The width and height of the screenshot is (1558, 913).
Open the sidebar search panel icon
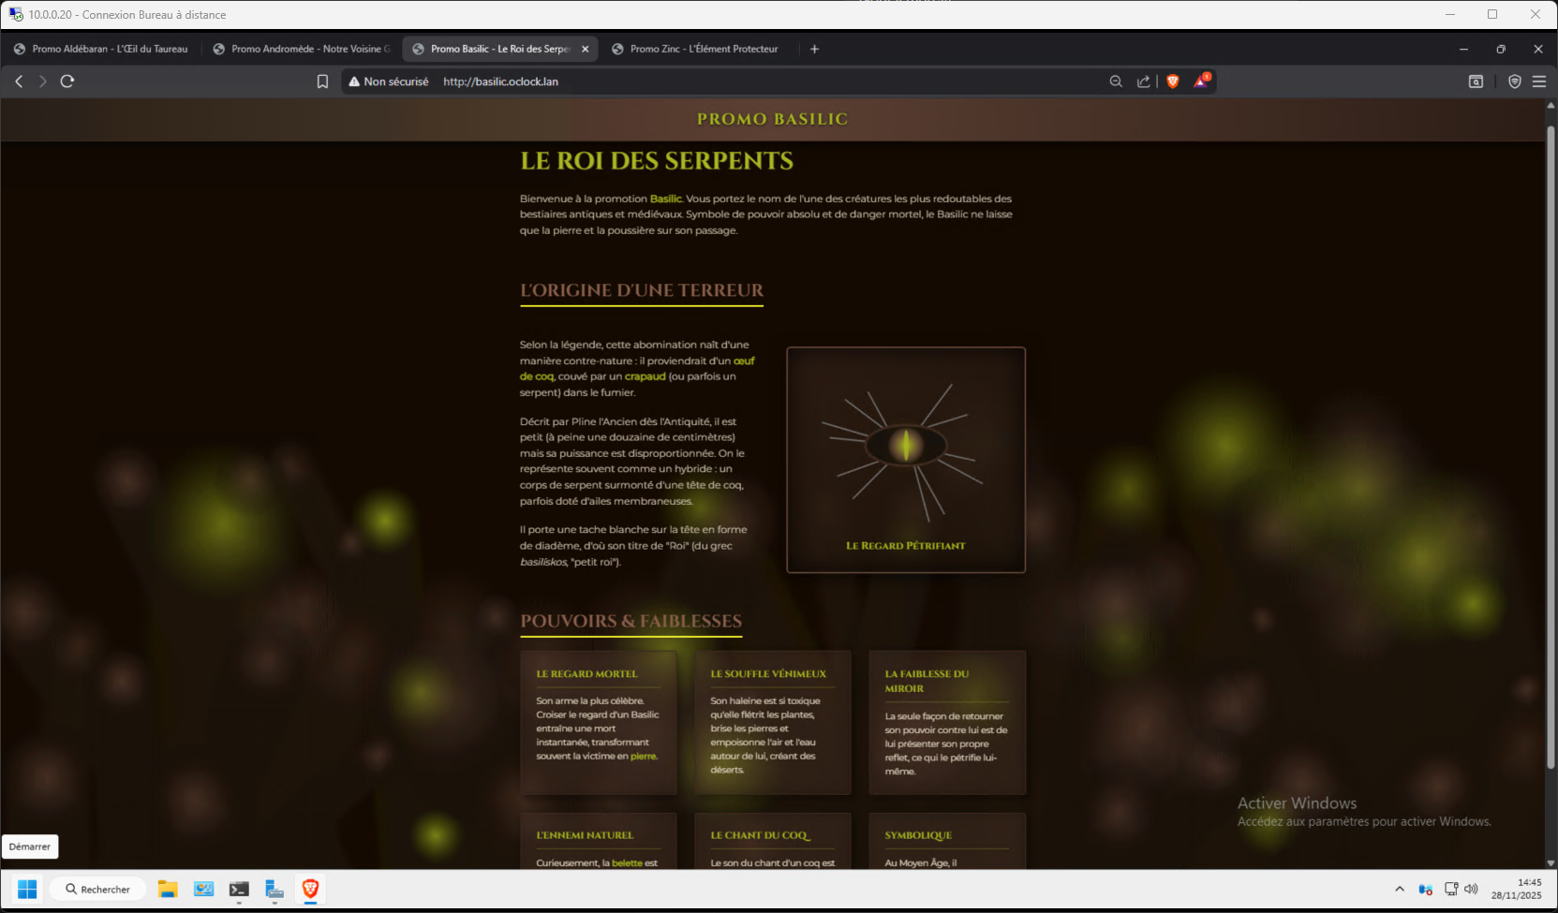coord(1476,81)
